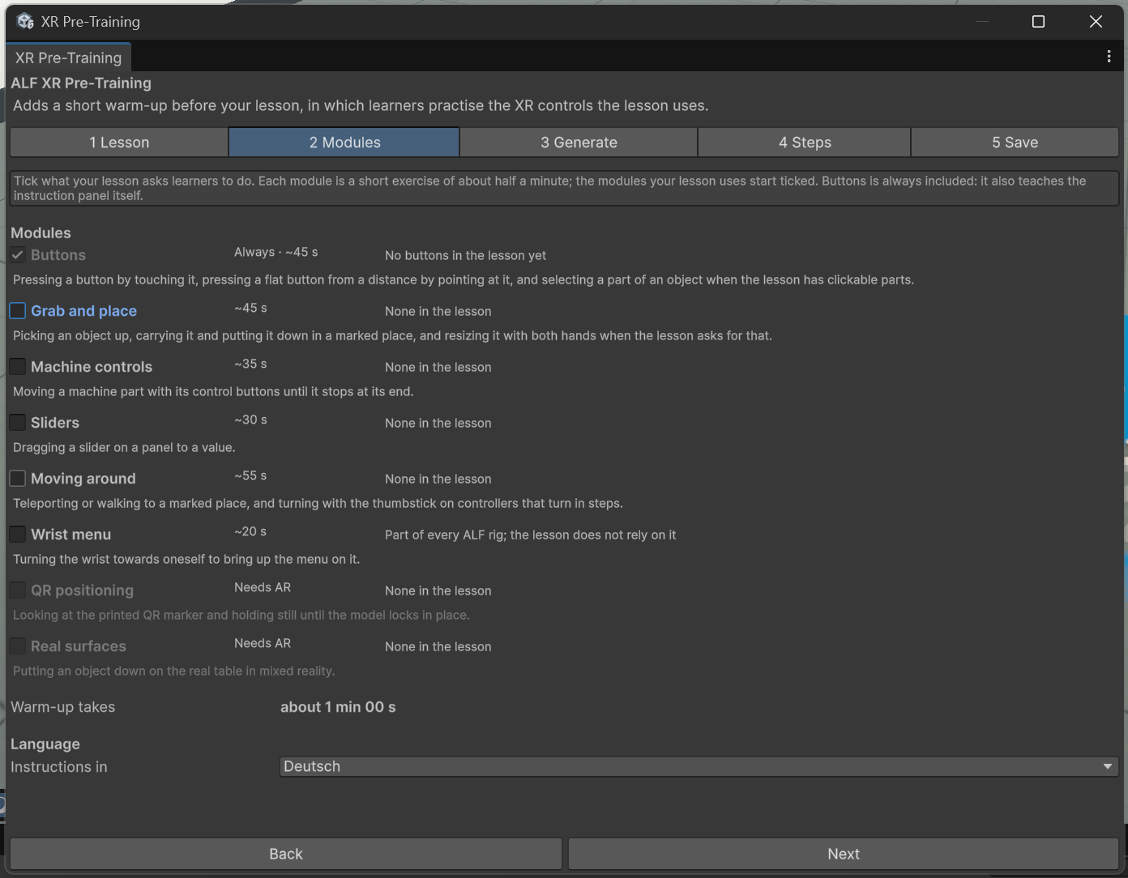Viewport: 1128px width, 878px height.
Task: Click the 'about 1 min 00 s' warm-up duration
Action: click(x=338, y=707)
